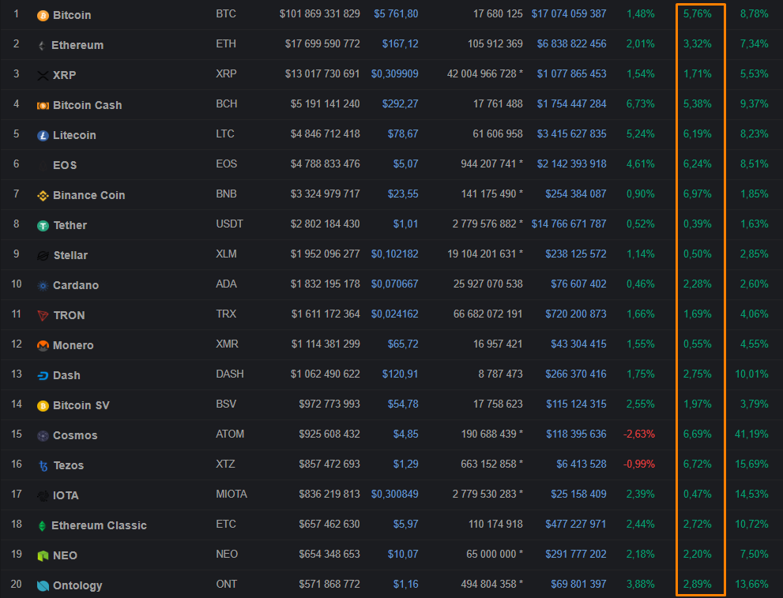This screenshot has width=783, height=598.
Task: Select Cosmos's -2,63% change value
Action: (639, 434)
